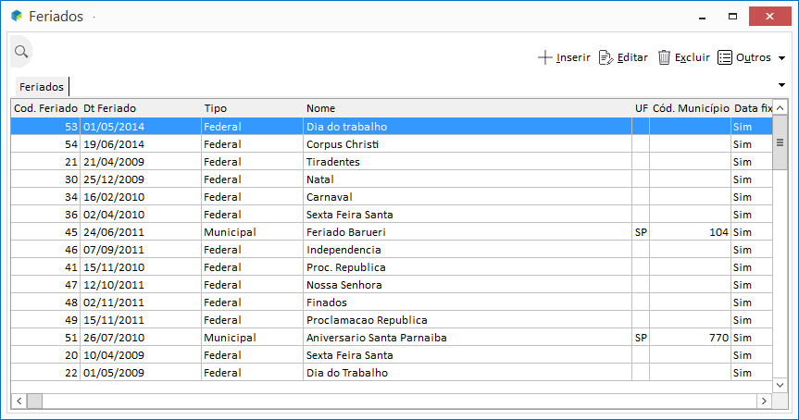Click the Municipal type for Feriado Barueri

pyautogui.click(x=230, y=232)
